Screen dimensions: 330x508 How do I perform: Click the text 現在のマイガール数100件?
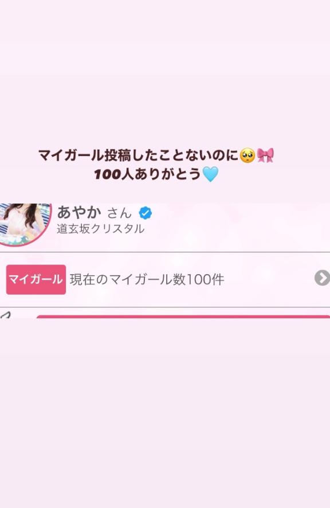pyautogui.click(x=147, y=279)
